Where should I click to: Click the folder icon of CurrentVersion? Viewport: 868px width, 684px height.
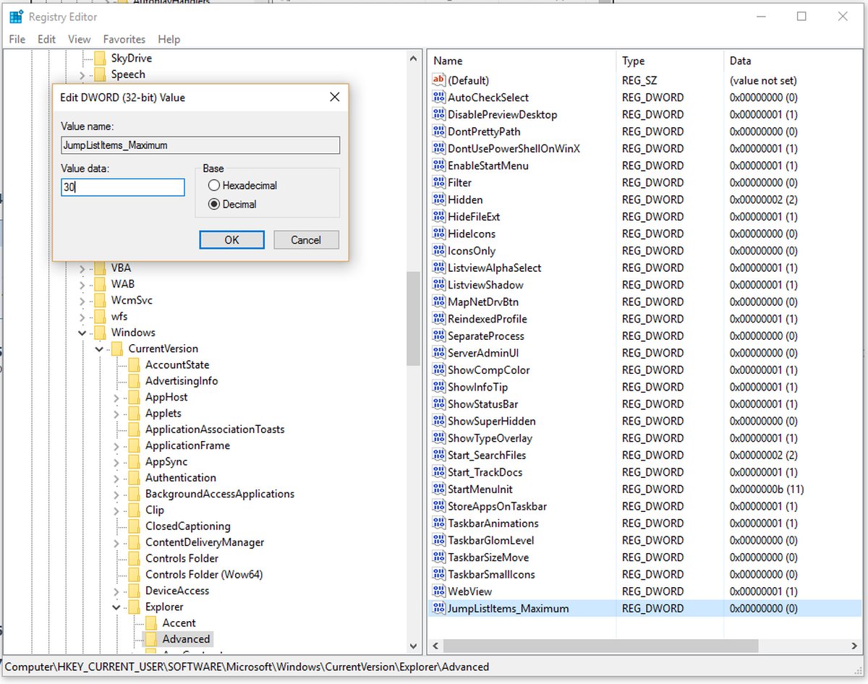[x=117, y=348]
